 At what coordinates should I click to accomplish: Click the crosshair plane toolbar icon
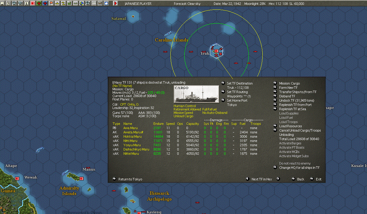[88, 3]
